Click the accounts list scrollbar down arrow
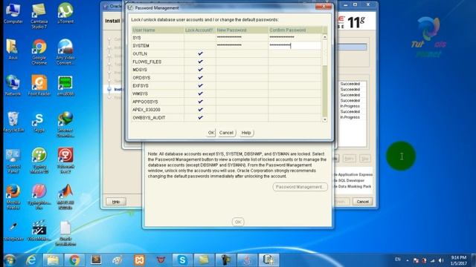This screenshot has width=476, height=267. click(325, 119)
